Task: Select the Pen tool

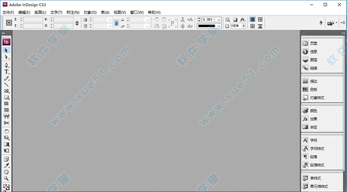Action: point(6,65)
